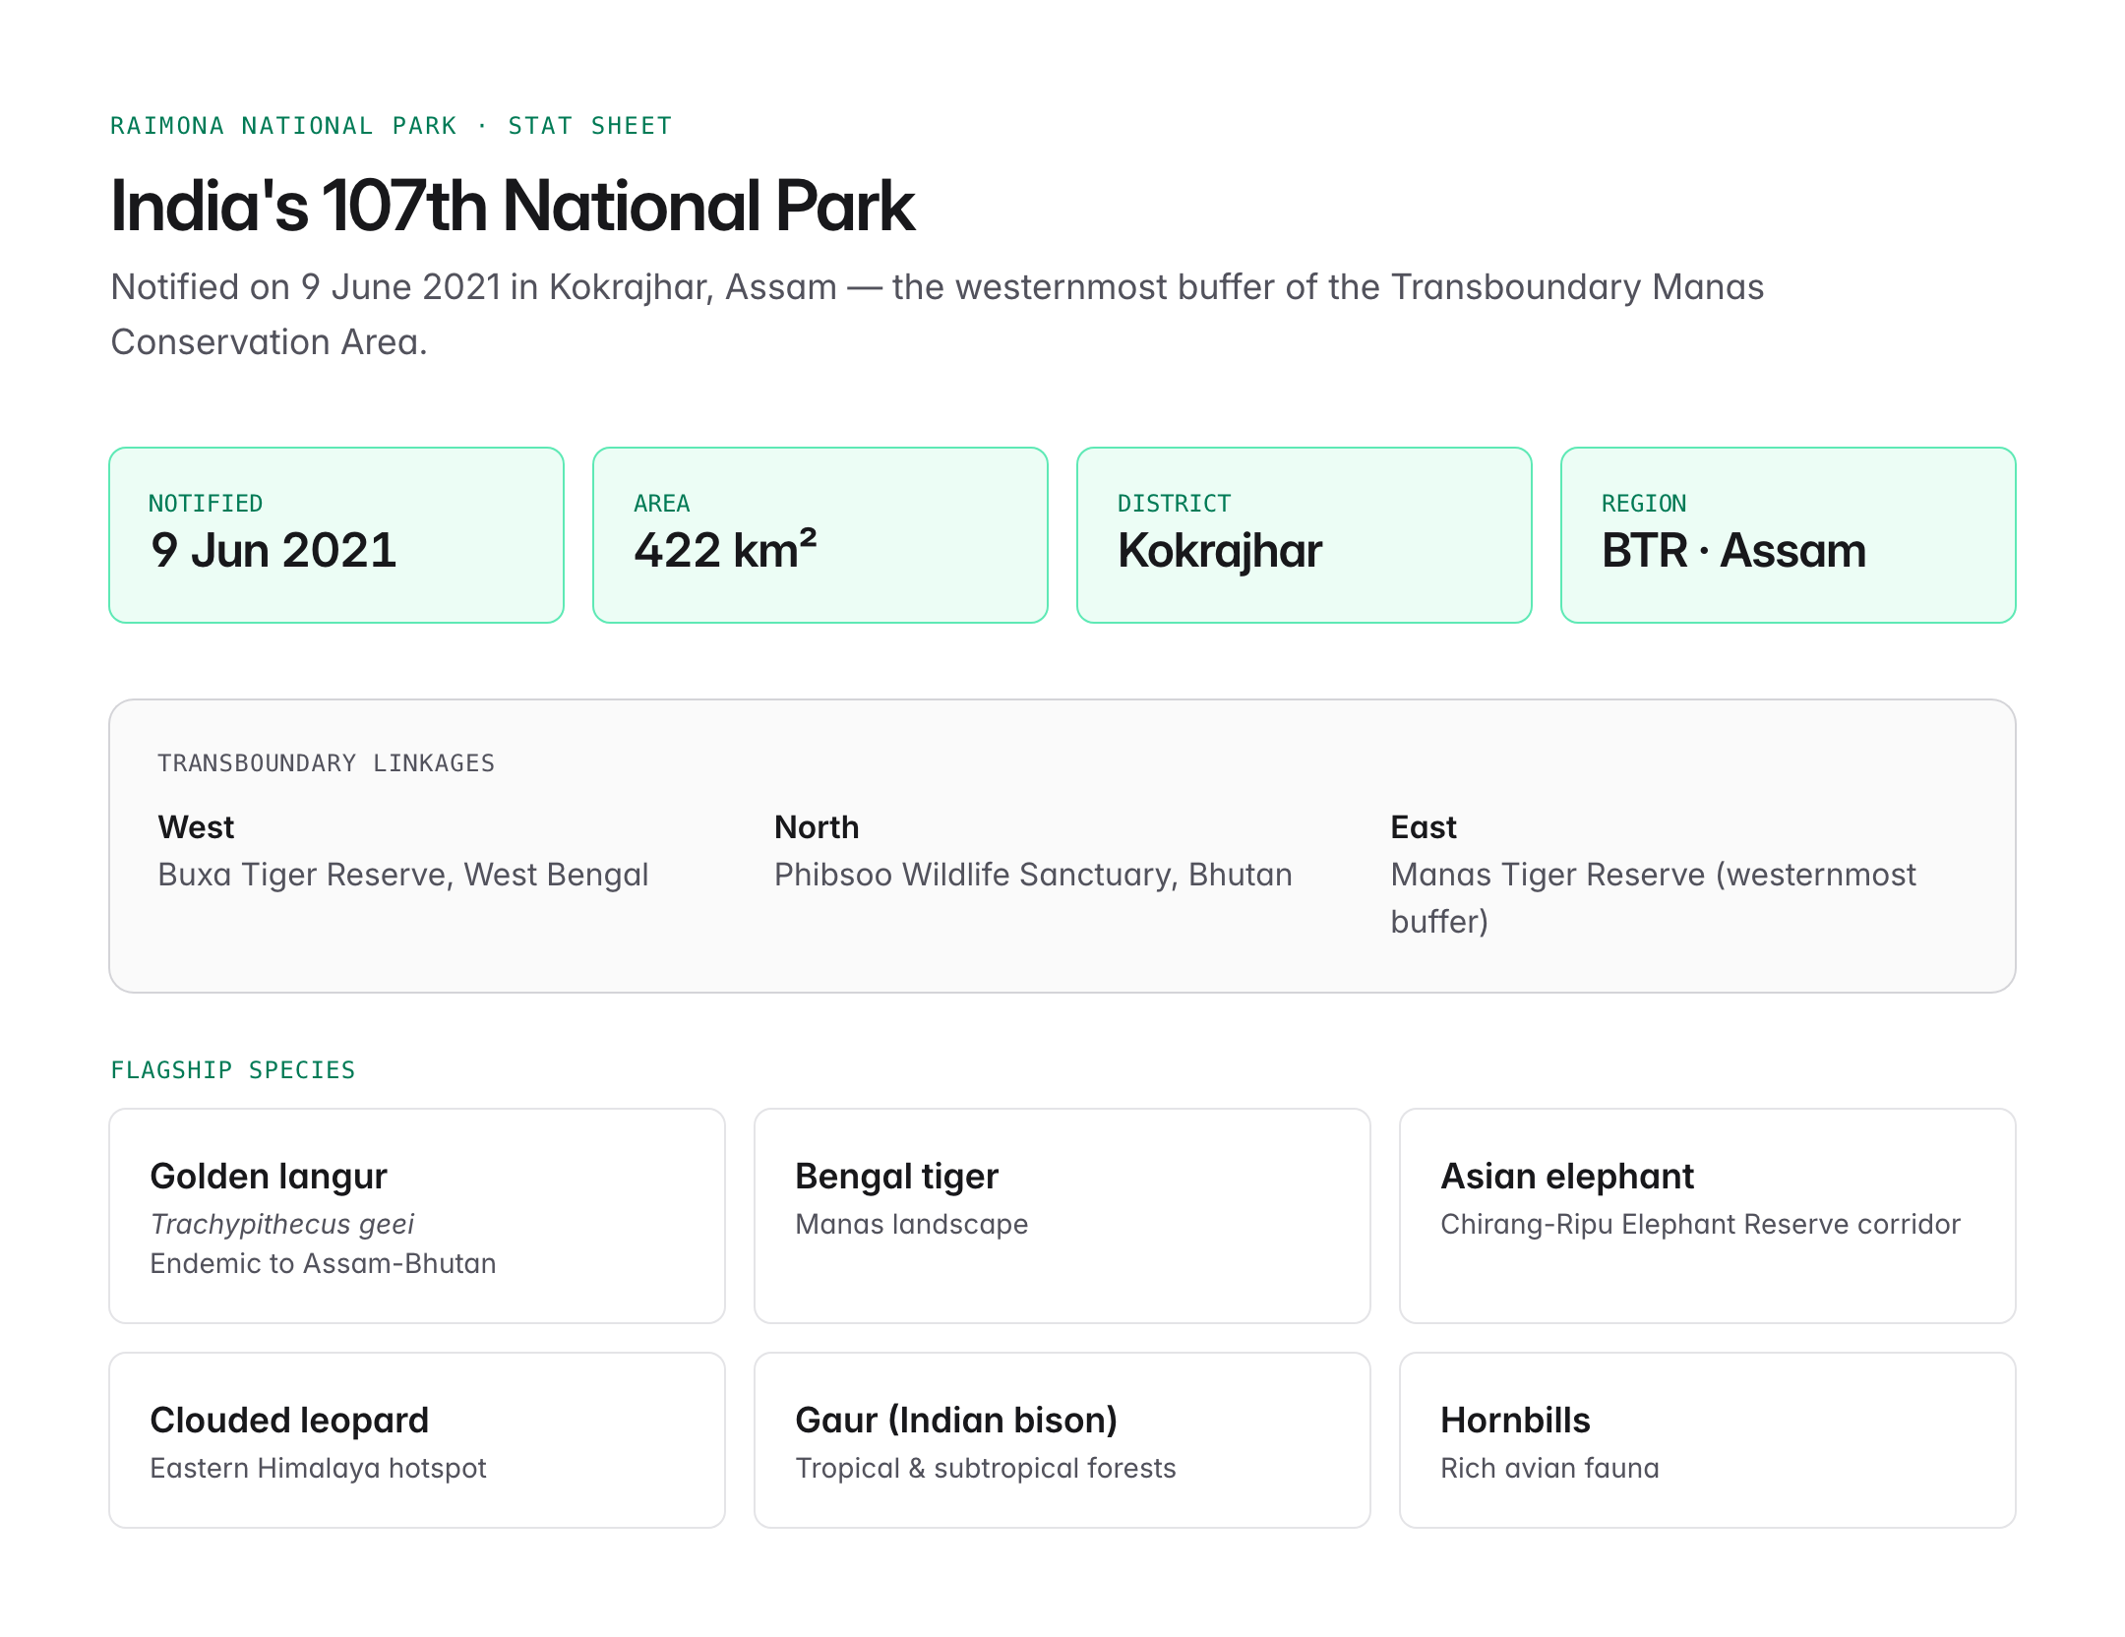Click the 'FLAGSHIP SPECIES' section label
This screenshot has width=2125, height=1637.
click(x=233, y=1070)
